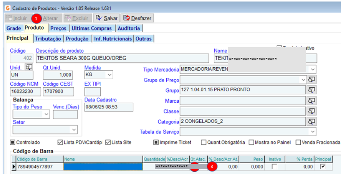
Task: Enable the Mostra no Painel checkbox
Action: [252, 142]
